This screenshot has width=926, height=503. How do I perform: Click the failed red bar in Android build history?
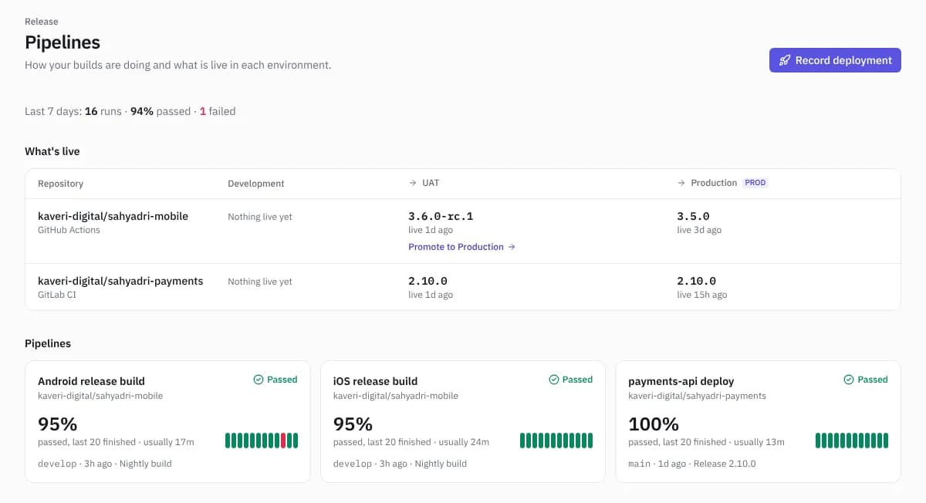click(283, 441)
